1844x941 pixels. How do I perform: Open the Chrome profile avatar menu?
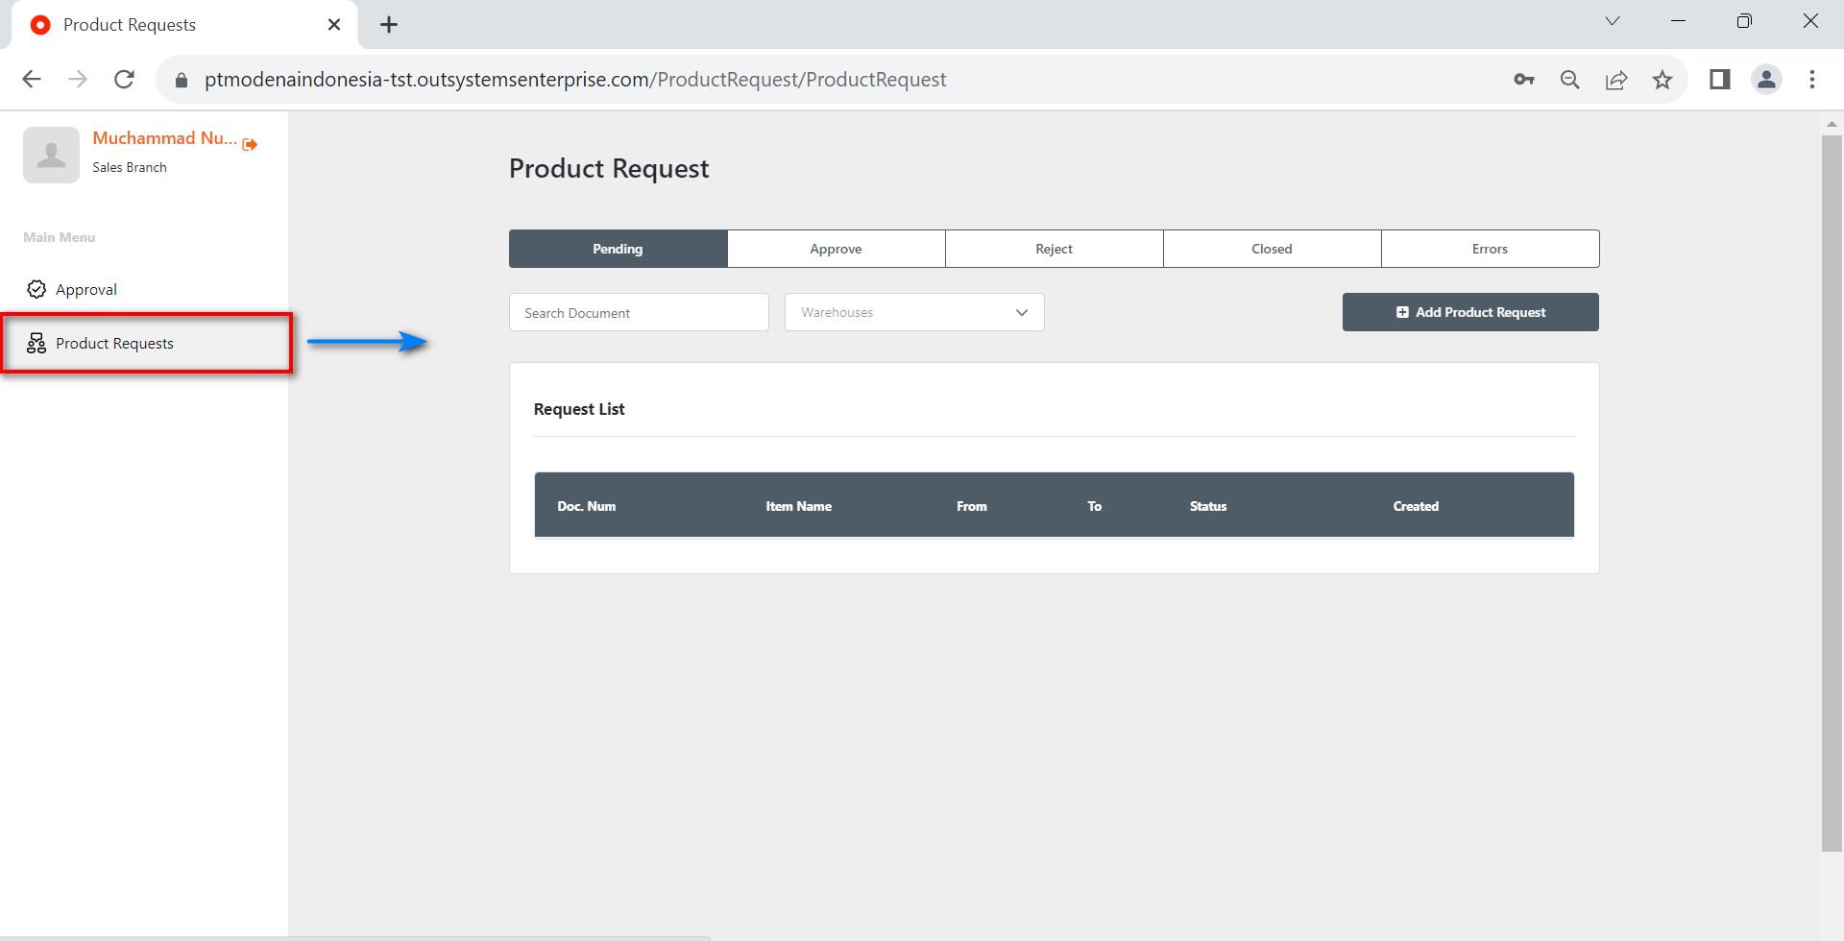1766,80
